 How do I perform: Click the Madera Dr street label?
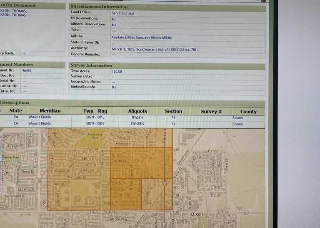(26, 189)
